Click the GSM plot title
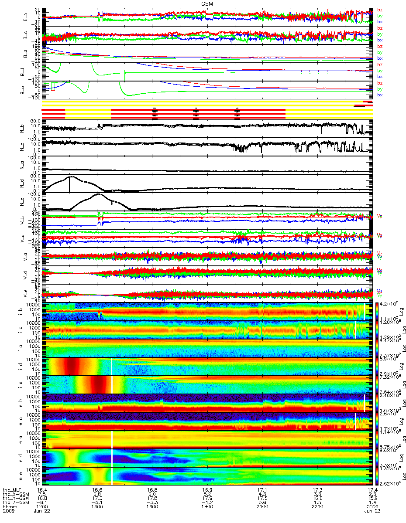This screenshot has height=523, width=406. pos(207,3)
